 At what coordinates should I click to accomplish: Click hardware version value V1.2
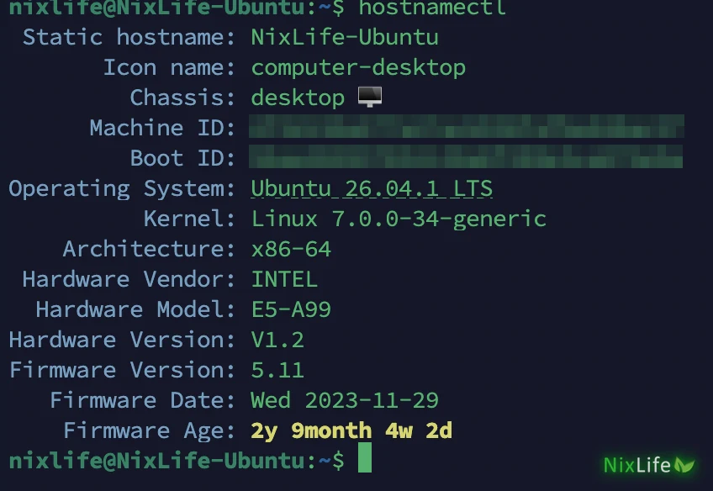point(277,340)
